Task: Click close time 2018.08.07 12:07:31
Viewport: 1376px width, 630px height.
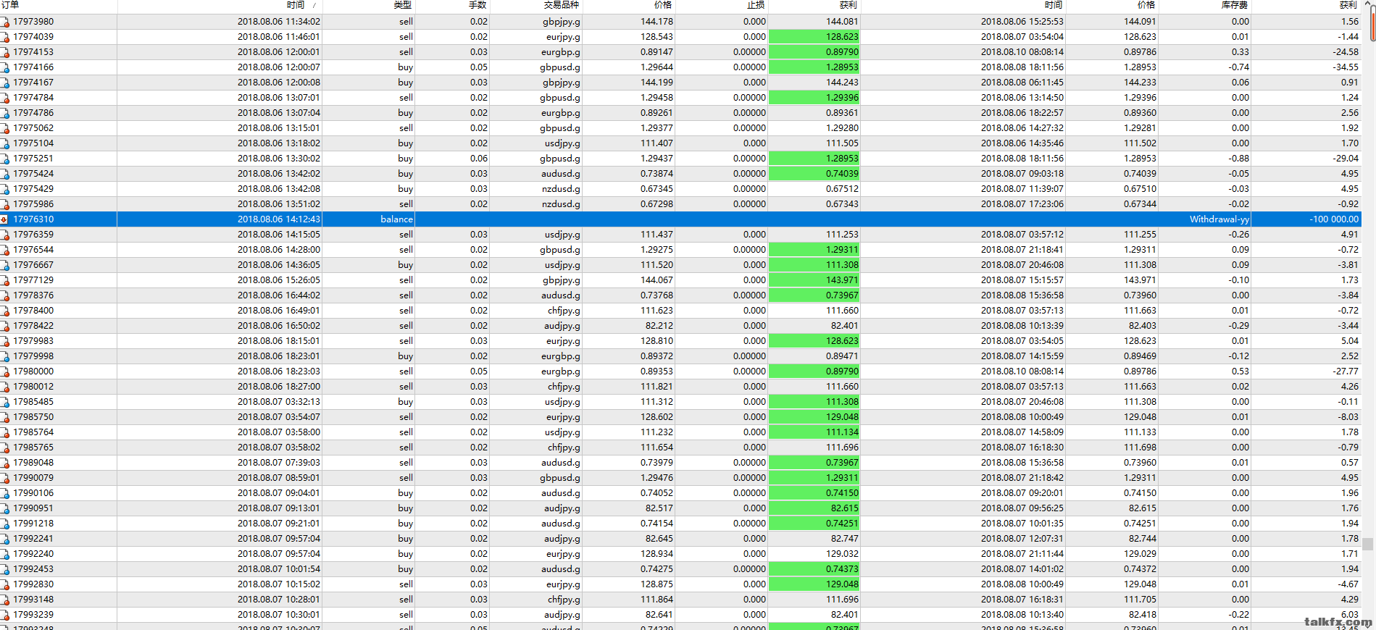Action: click(1022, 539)
